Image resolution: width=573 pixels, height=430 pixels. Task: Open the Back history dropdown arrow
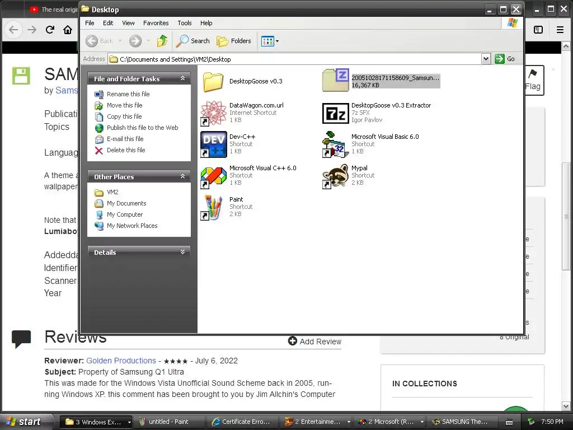[x=120, y=41]
